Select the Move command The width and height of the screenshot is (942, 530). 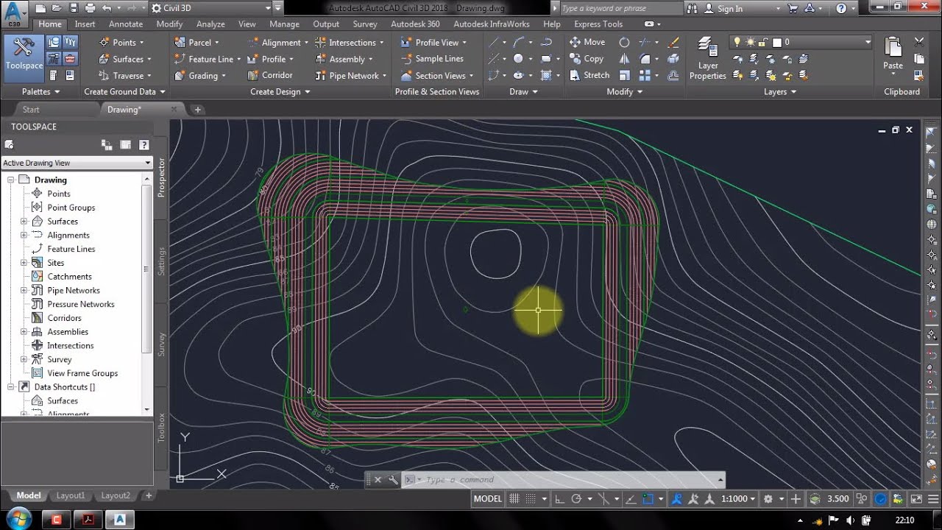coord(587,42)
